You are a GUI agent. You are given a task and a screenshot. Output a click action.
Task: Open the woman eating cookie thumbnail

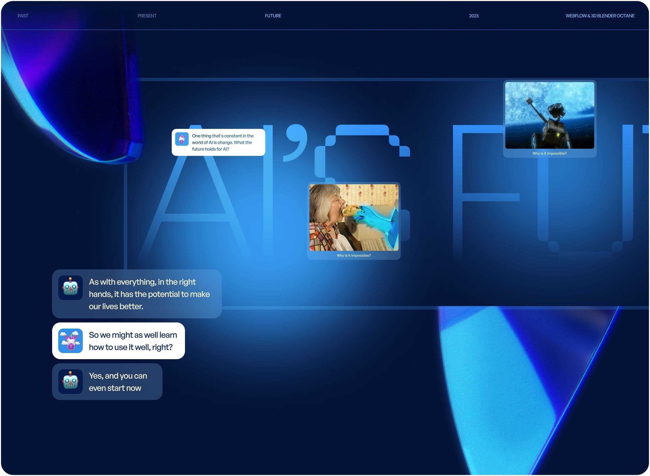point(354,217)
